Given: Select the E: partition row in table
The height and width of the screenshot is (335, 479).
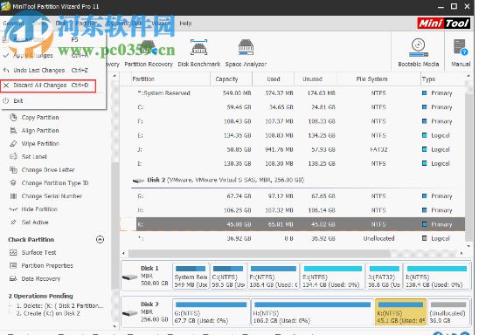Looking at the screenshot, I should point(298,135).
